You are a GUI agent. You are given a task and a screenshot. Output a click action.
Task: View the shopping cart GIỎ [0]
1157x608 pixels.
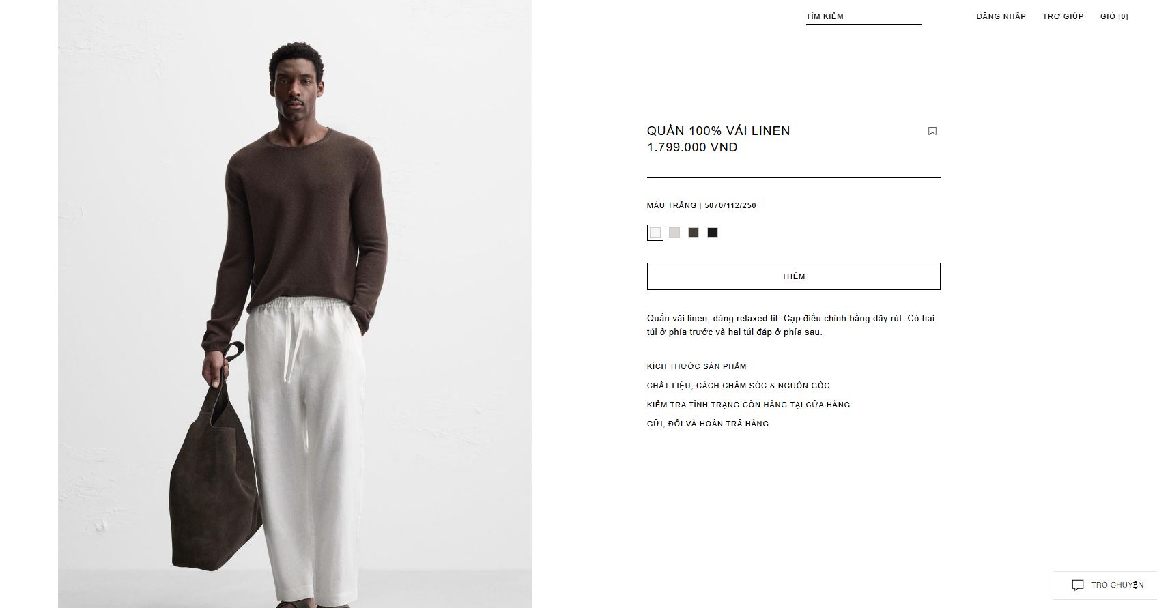(x=1114, y=16)
